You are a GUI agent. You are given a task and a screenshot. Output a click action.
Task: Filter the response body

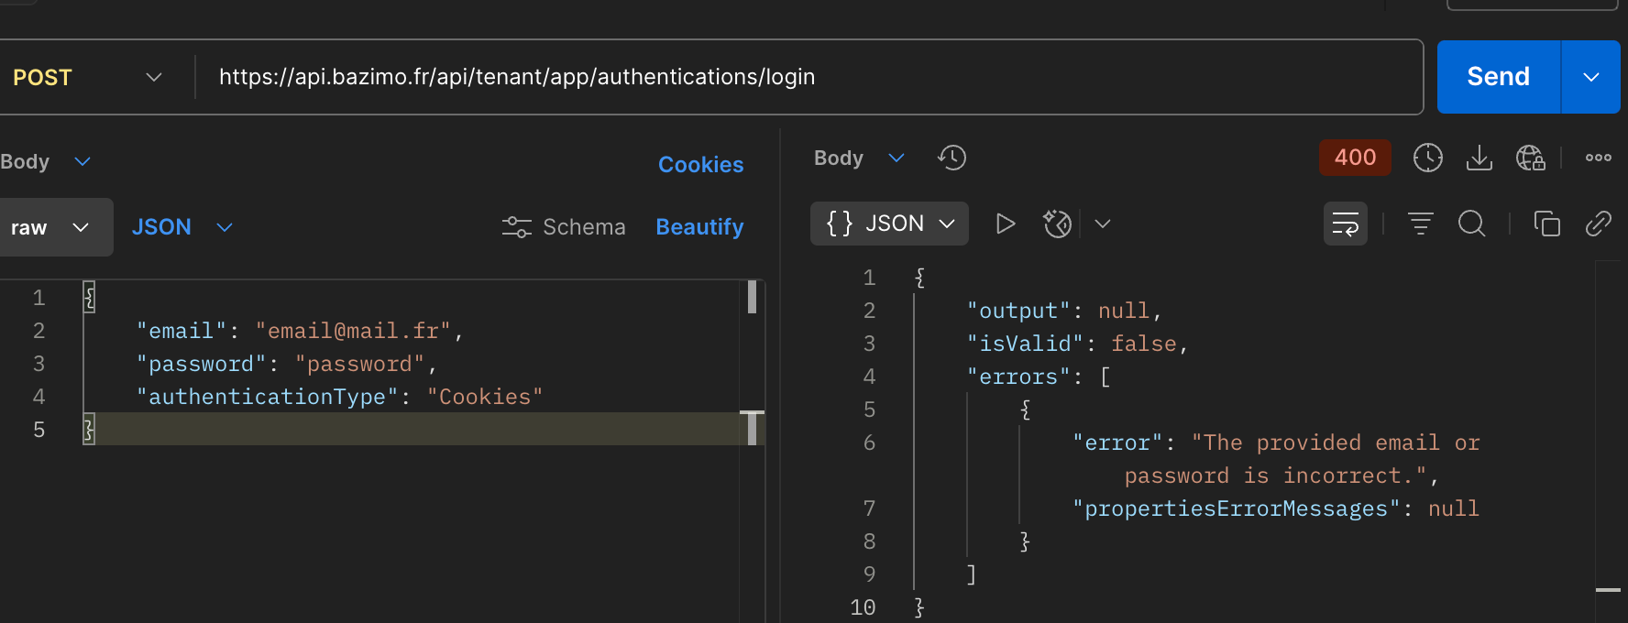(x=1420, y=224)
